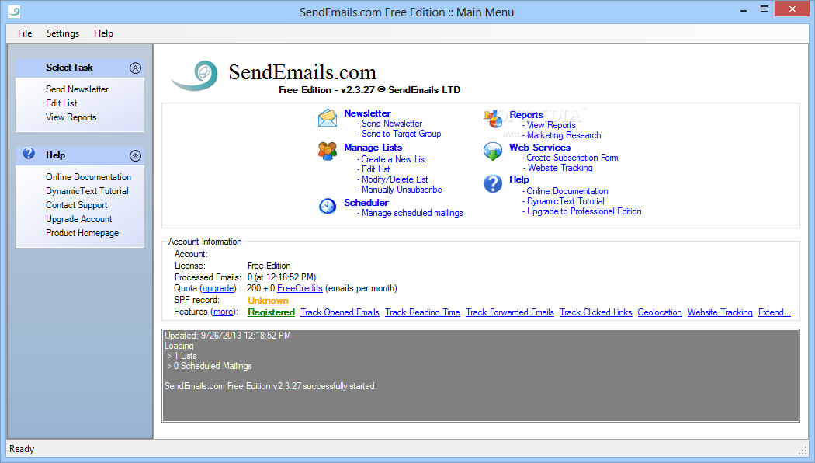Click the Scheduler heading
This screenshot has height=463, width=815.
[366, 202]
